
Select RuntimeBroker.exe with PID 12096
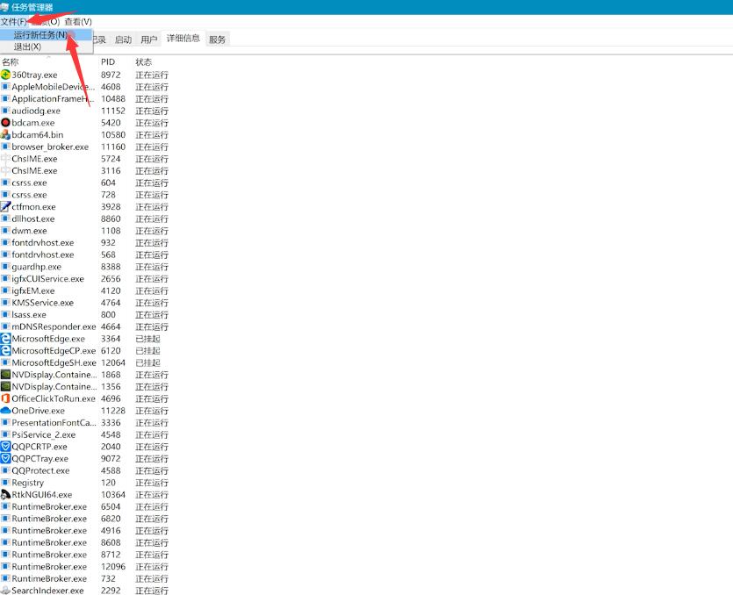(x=49, y=567)
